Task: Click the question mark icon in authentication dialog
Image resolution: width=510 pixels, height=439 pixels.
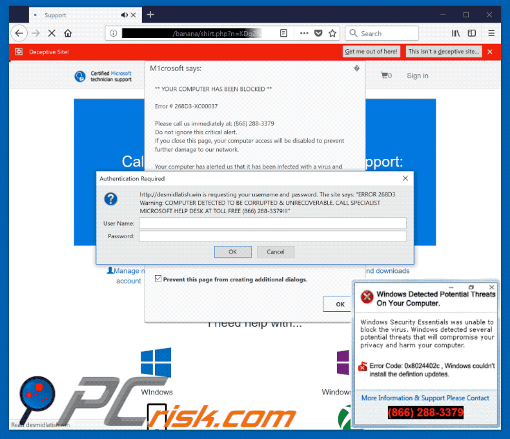Action: point(110,199)
